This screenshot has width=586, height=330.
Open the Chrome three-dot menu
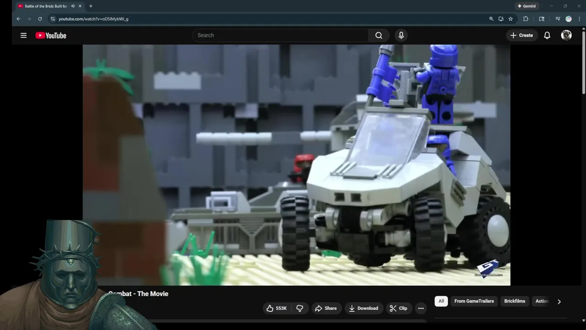coord(579,19)
